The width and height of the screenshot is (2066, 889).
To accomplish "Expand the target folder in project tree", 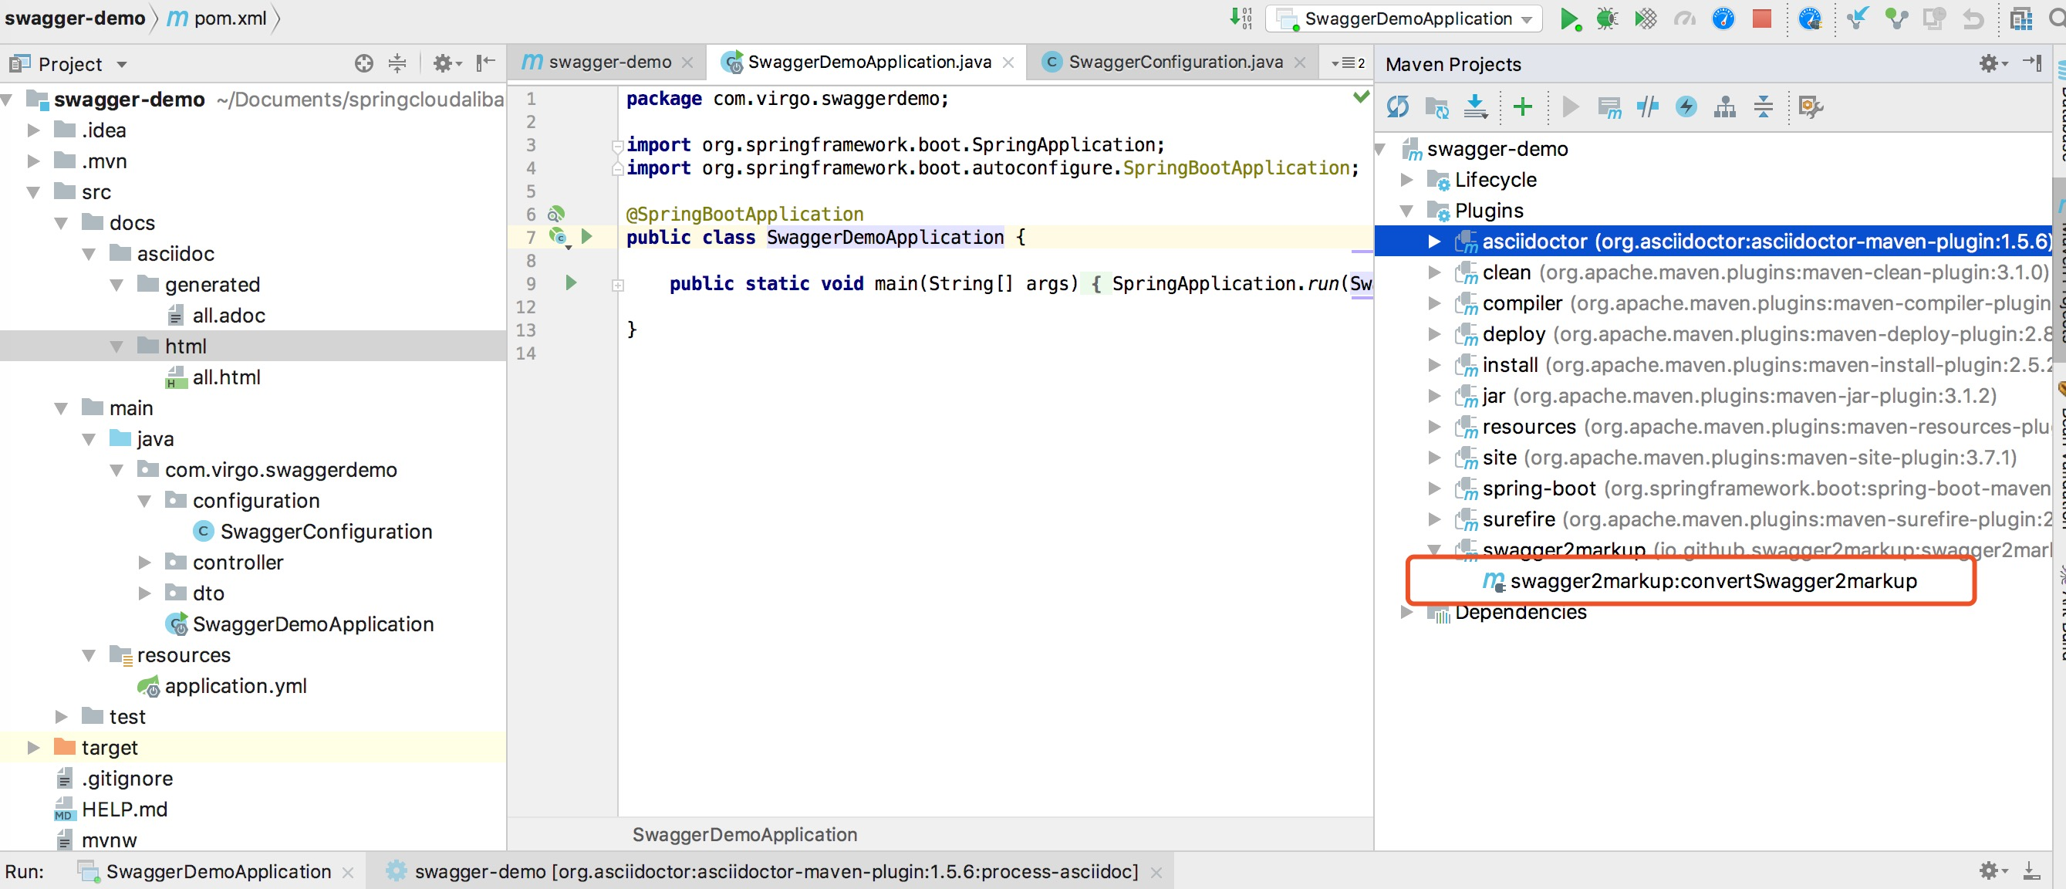I will 33,747.
